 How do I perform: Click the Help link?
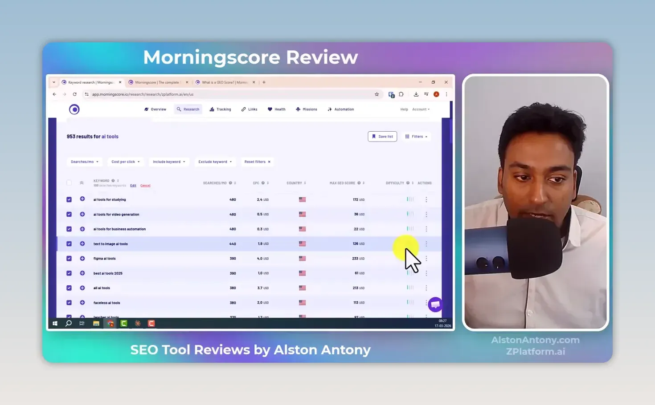click(x=404, y=109)
